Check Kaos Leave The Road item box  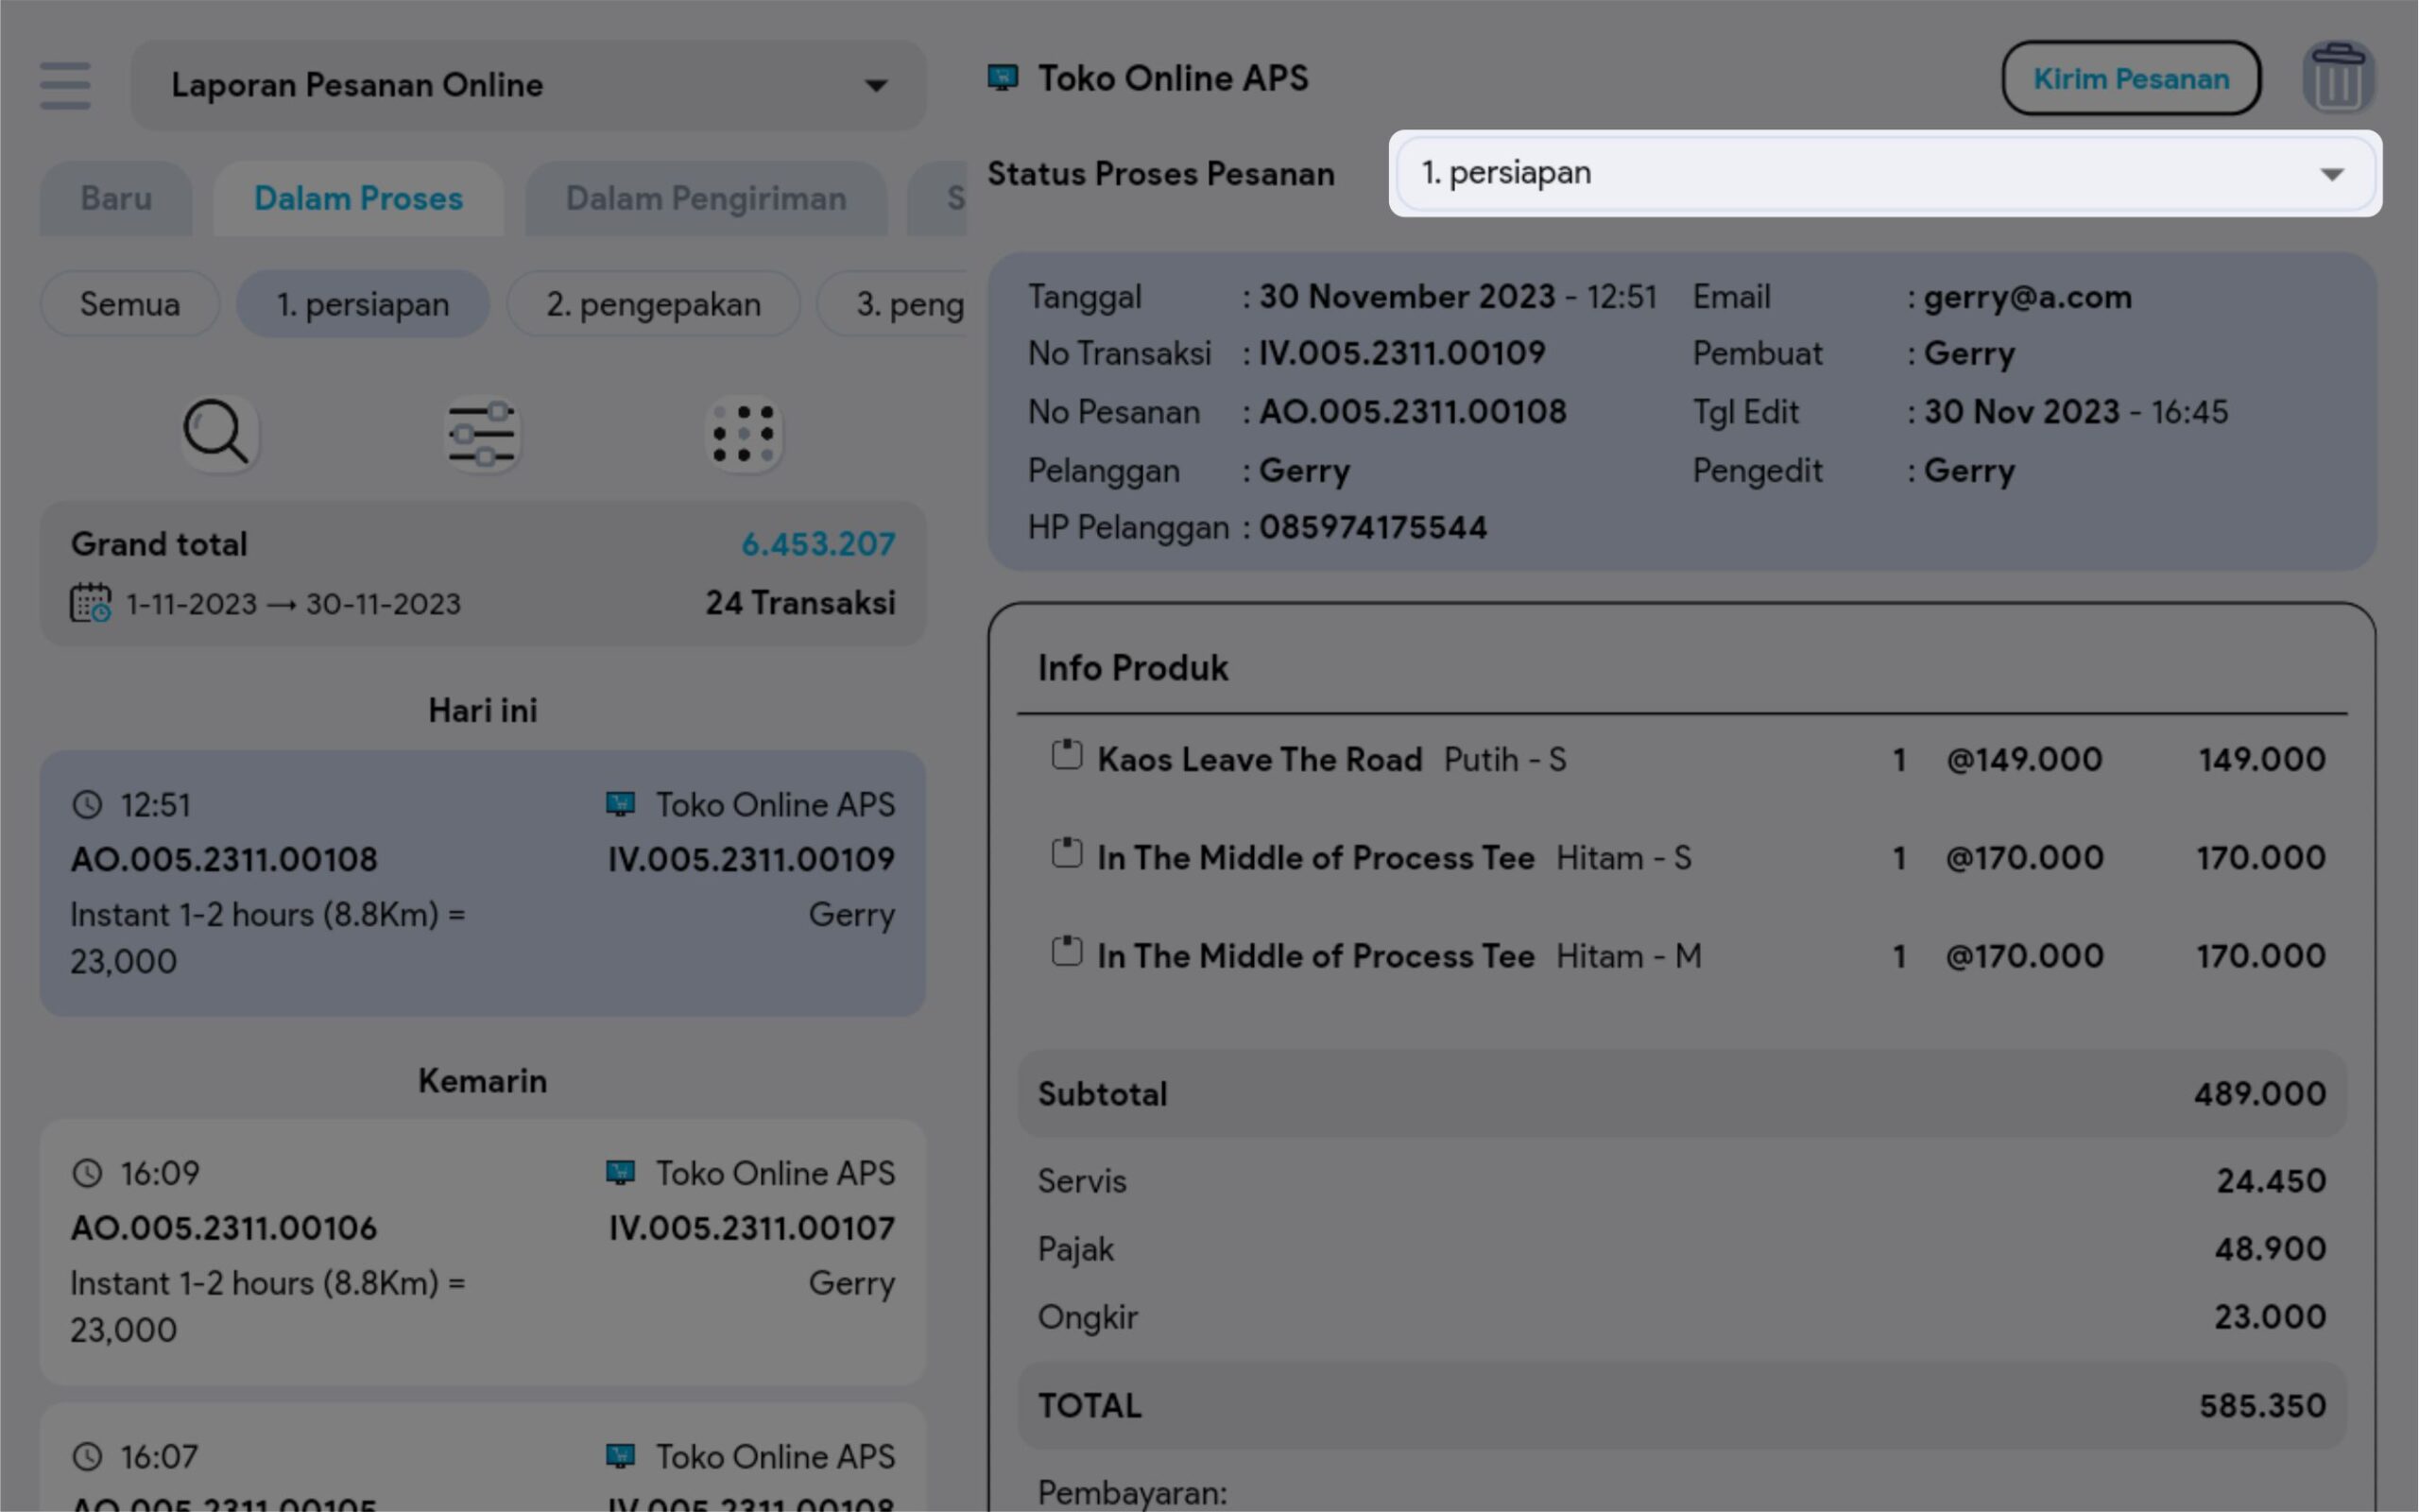[1067, 756]
